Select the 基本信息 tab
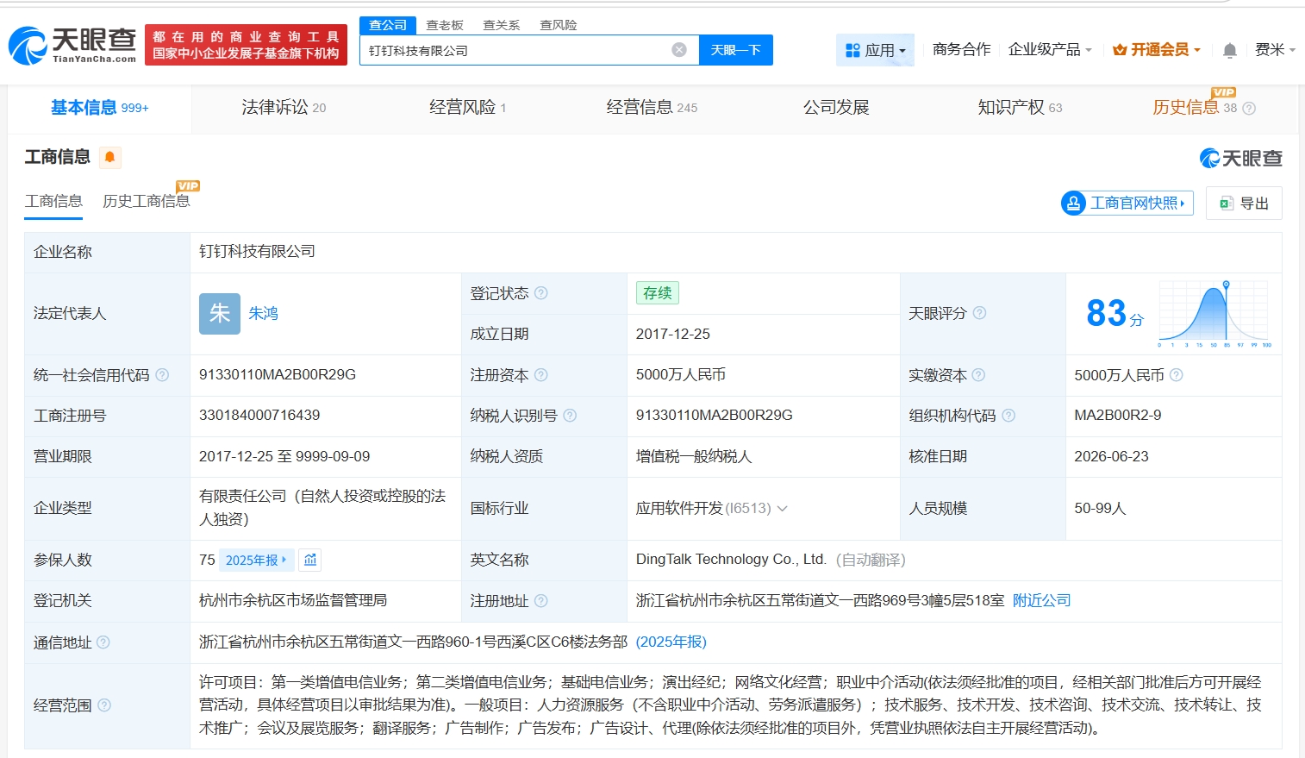This screenshot has width=1305, height=758. [x=99, y=108]
